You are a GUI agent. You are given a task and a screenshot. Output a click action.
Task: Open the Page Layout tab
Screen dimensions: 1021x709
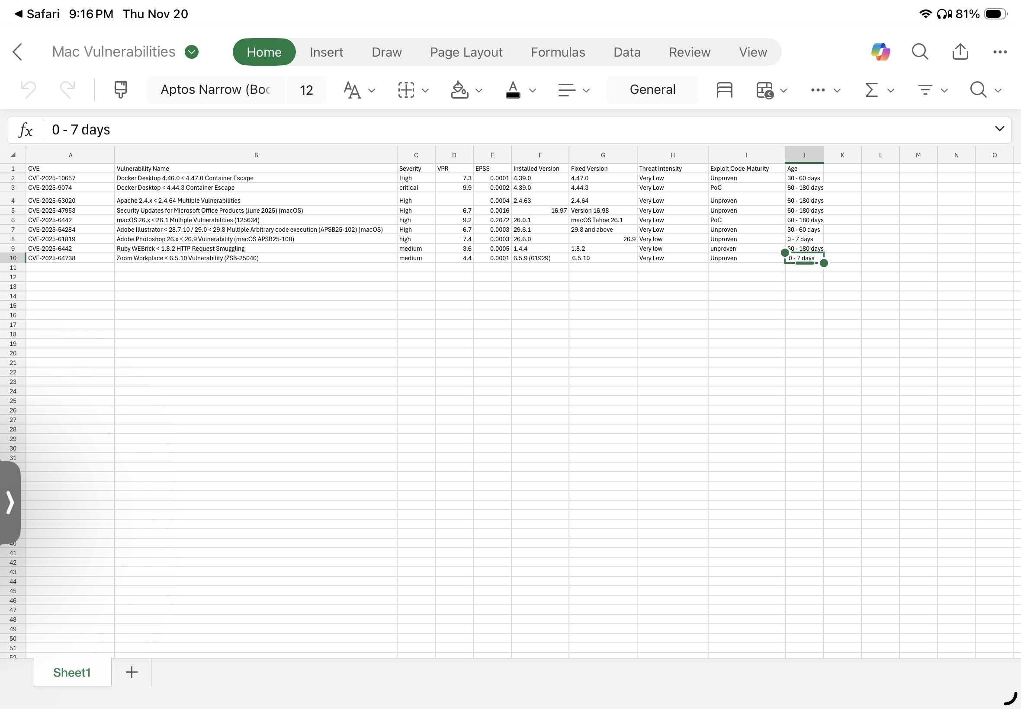click(x=466, y=52)
